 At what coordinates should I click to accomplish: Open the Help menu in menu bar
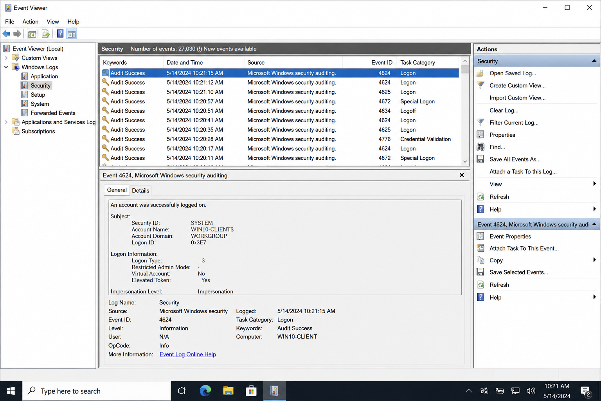coord(73,22)
